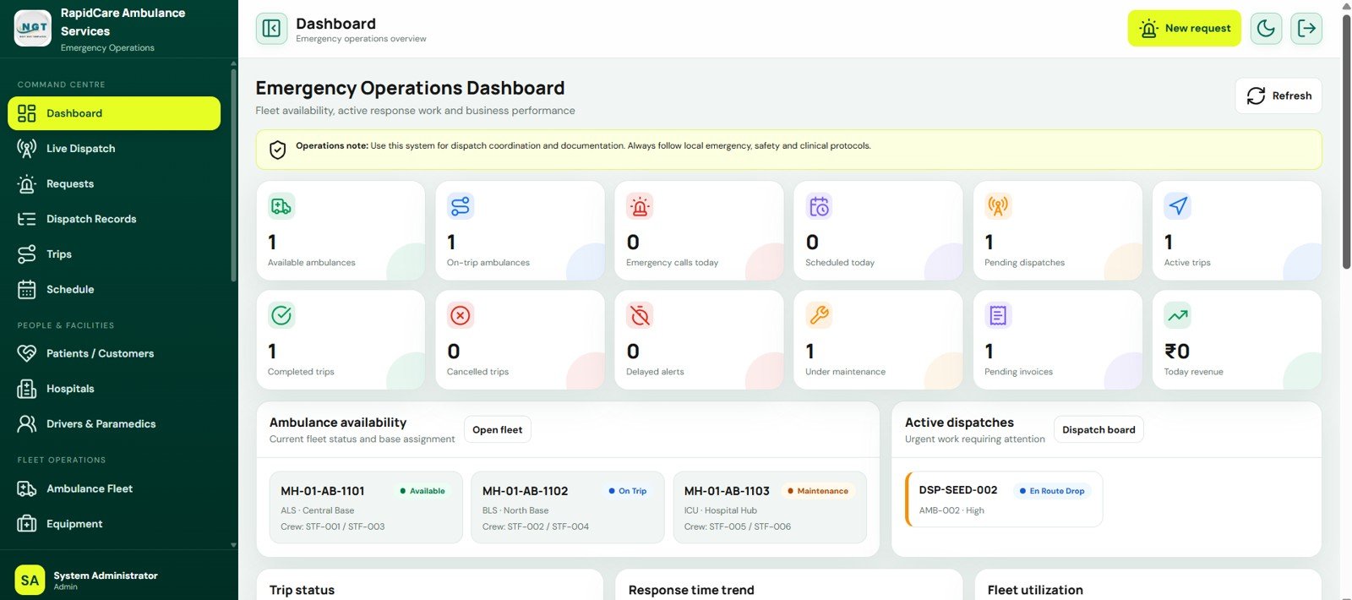Refresh the dashboard data
This screenshot has width=1352, height=600.
[1278, 95]
